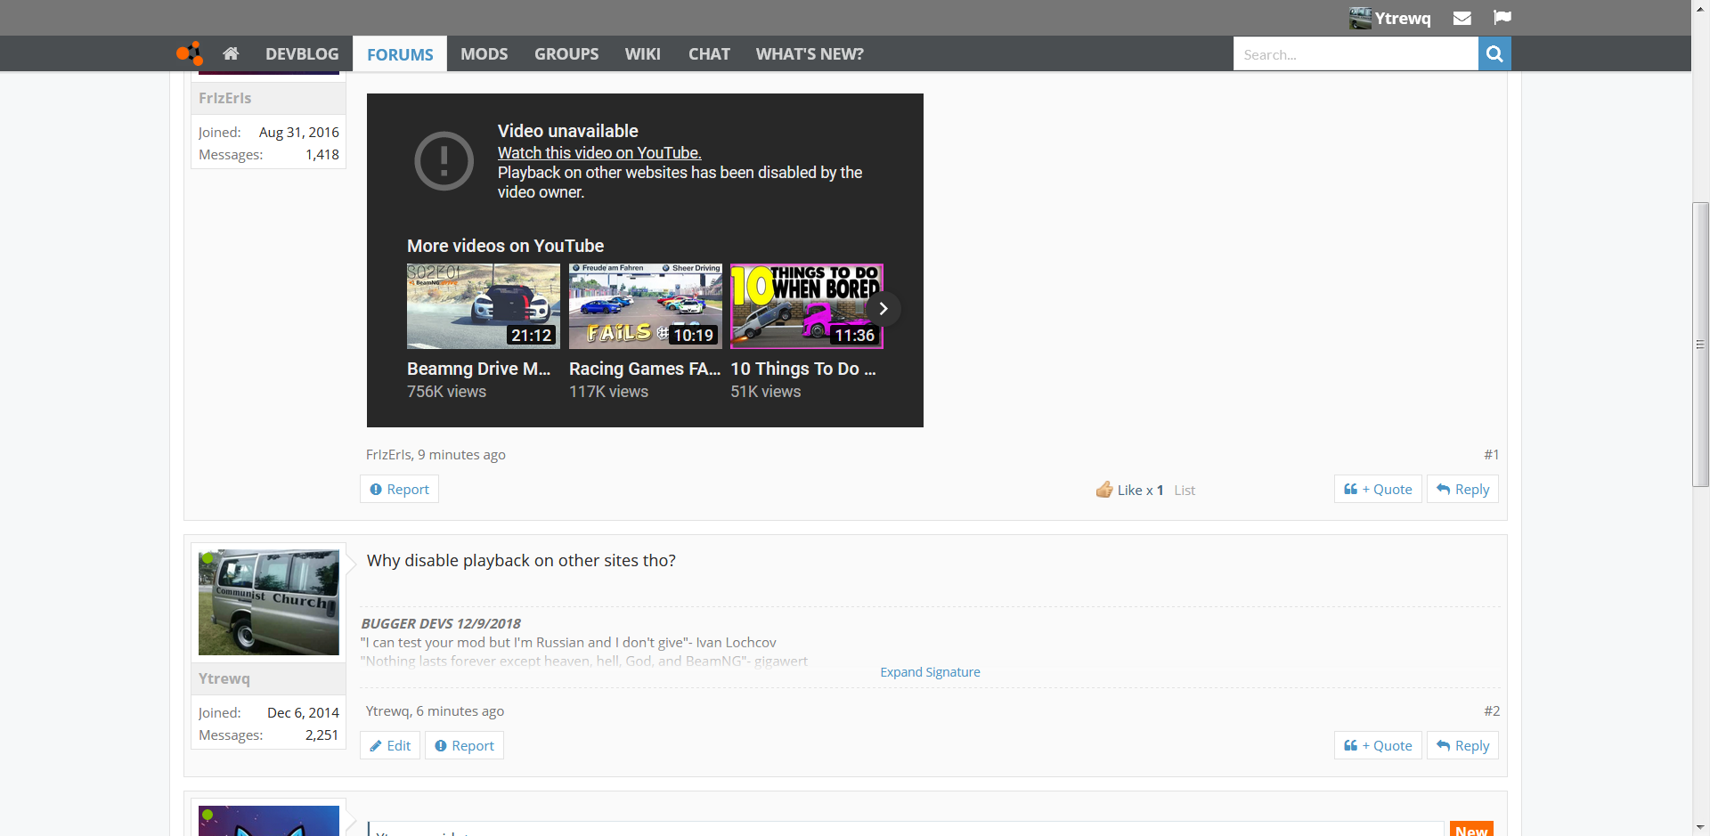Open the alerts flag icon
The height and width of the screenshot is (836, 1710).
coord(1502,17)
